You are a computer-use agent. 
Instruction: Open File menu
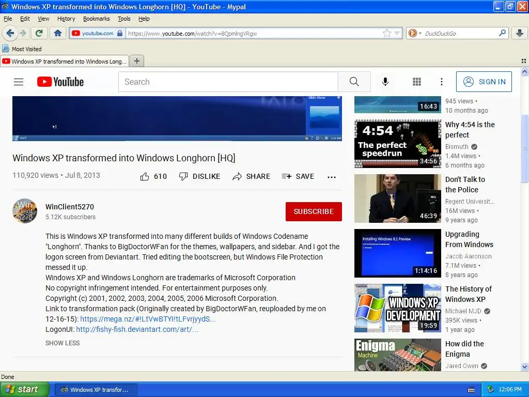(8, 19)
